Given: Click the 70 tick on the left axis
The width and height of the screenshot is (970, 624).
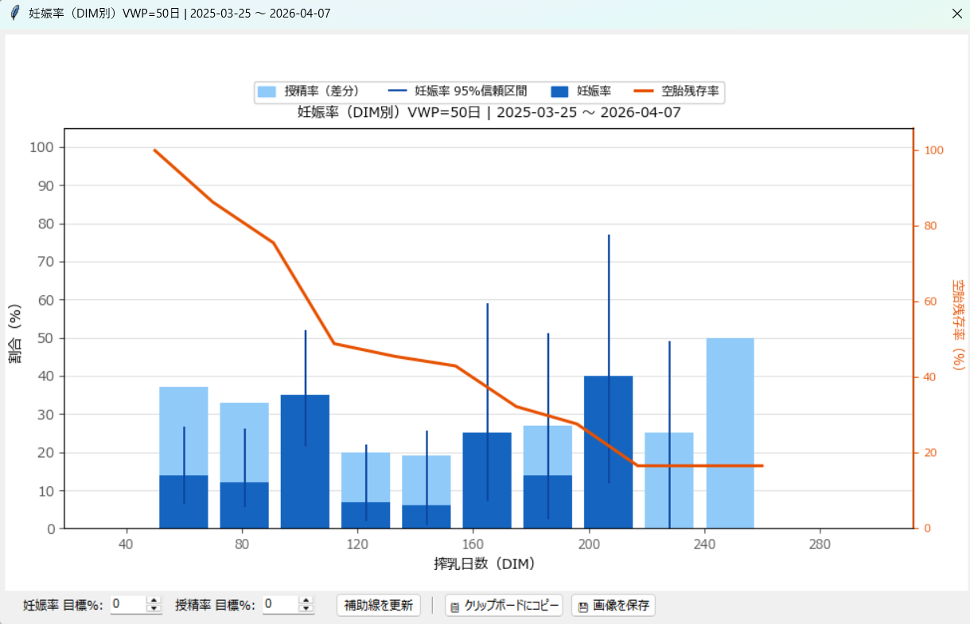Looking at the screenshot, I should (46, 262).
